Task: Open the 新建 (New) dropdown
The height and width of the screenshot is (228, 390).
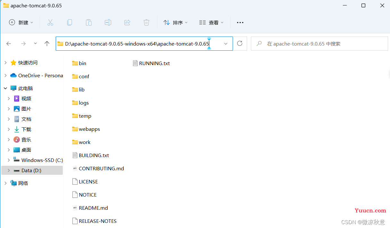Action: pos(21,22)
